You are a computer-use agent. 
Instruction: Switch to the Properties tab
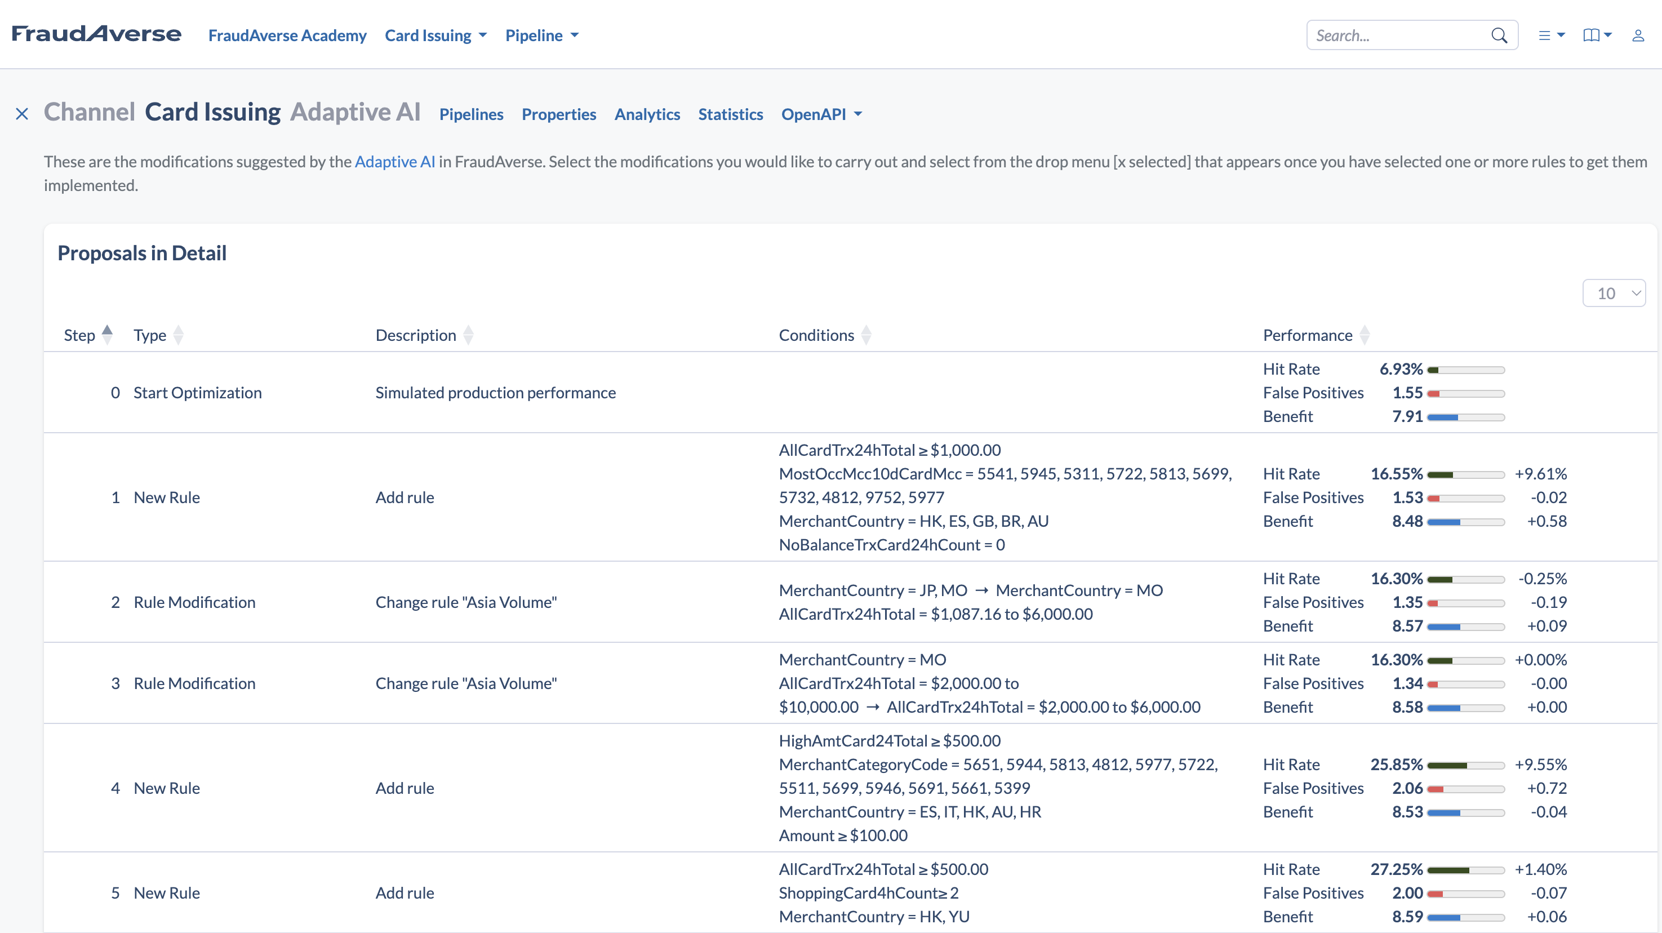click(x=559, y=114)
